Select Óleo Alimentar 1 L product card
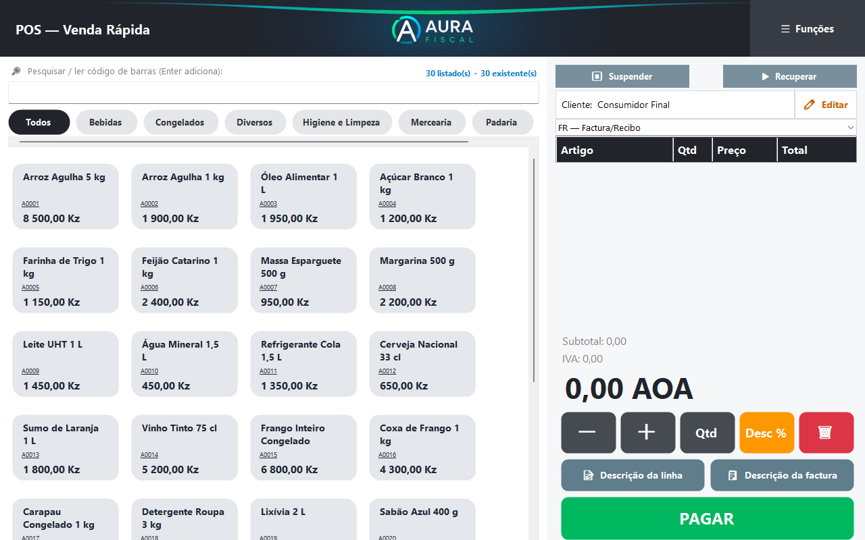Screen dimensions: 865x540 pyautogui.click(x=303, y=196)
